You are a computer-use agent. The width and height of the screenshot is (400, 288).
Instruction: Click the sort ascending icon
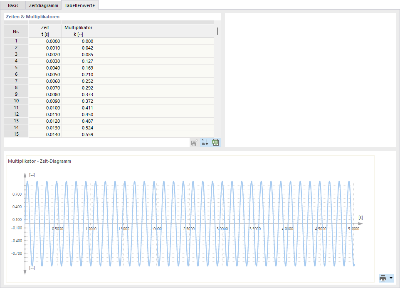pyautogui.click(x=205, y=142)
